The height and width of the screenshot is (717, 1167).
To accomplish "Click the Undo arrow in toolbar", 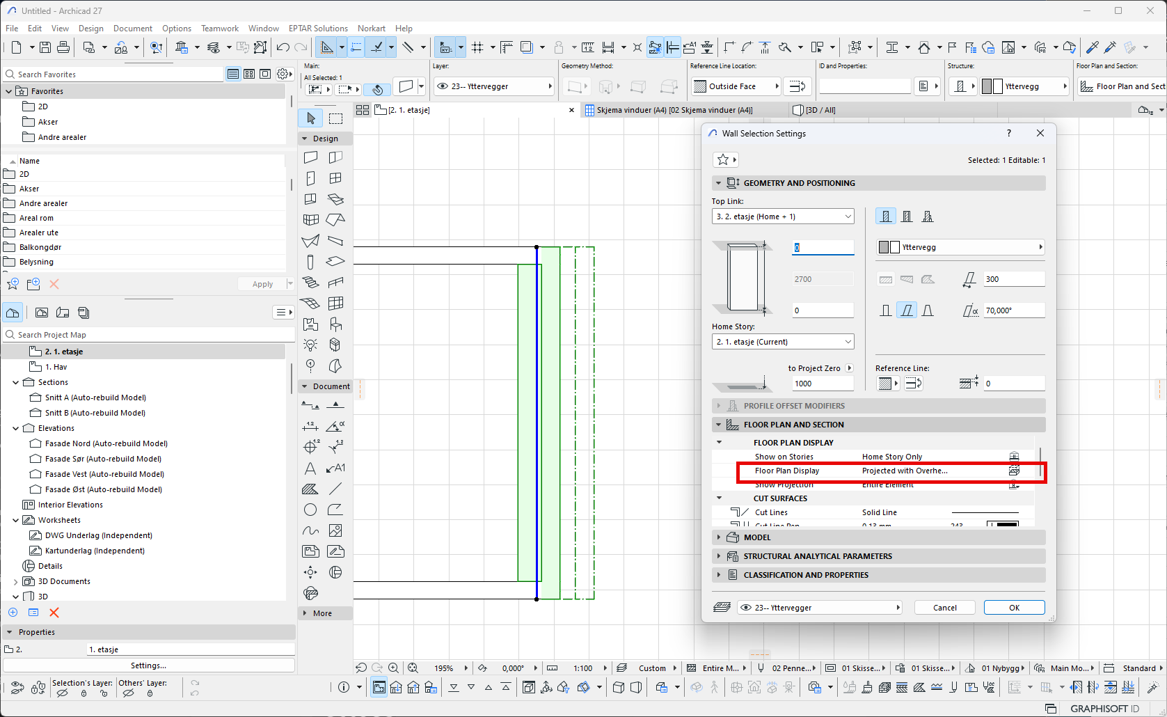I will click(283, 47).
